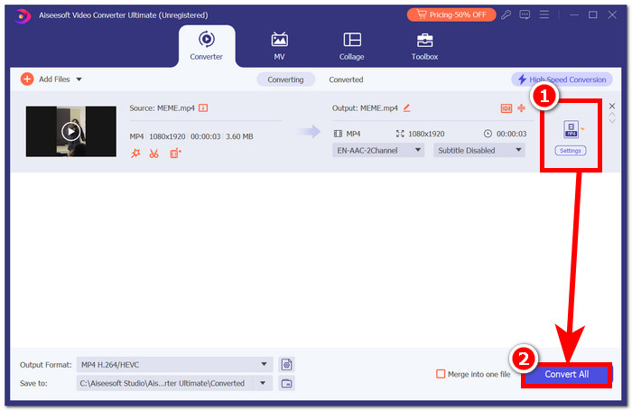This screenshot has height=411, width=632.
Task: Enable Merge into one file checkbox
Action: pyautogui.click(x=441, y=374)
